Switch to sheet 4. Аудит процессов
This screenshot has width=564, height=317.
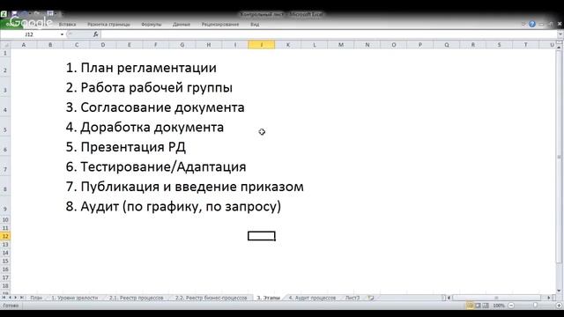(x=312, y=298)
